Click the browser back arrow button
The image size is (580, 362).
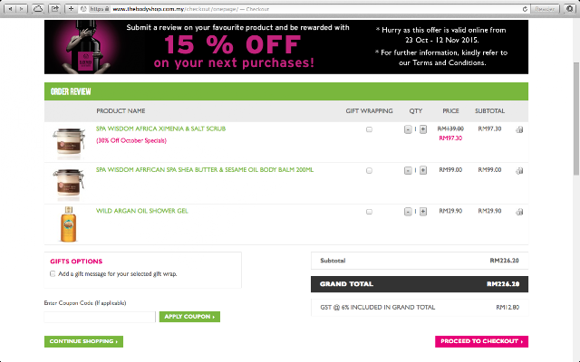click(10, 9)
